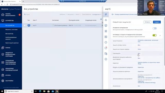Click the Состояние column header
Image resolution: width=165 pixels, height=93 pixels.
click(x=55, y=20)
